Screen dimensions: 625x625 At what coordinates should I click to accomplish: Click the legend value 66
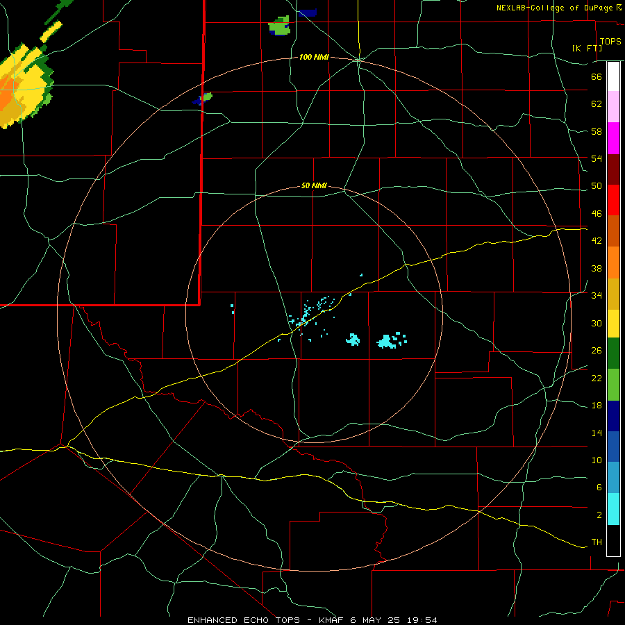pos(597,76)
